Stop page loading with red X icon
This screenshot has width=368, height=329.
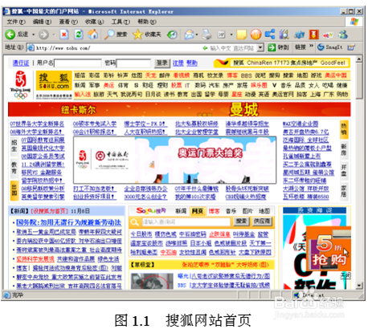pyautogui.click(x=64, y=35)
